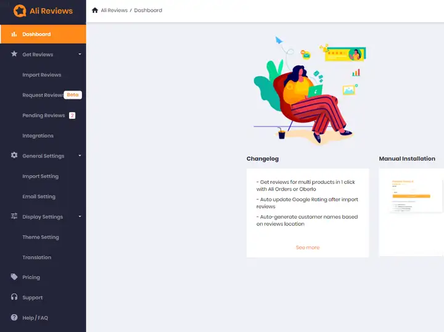Click the See more link in Changelog
The image size is (444, 332).
308,247
